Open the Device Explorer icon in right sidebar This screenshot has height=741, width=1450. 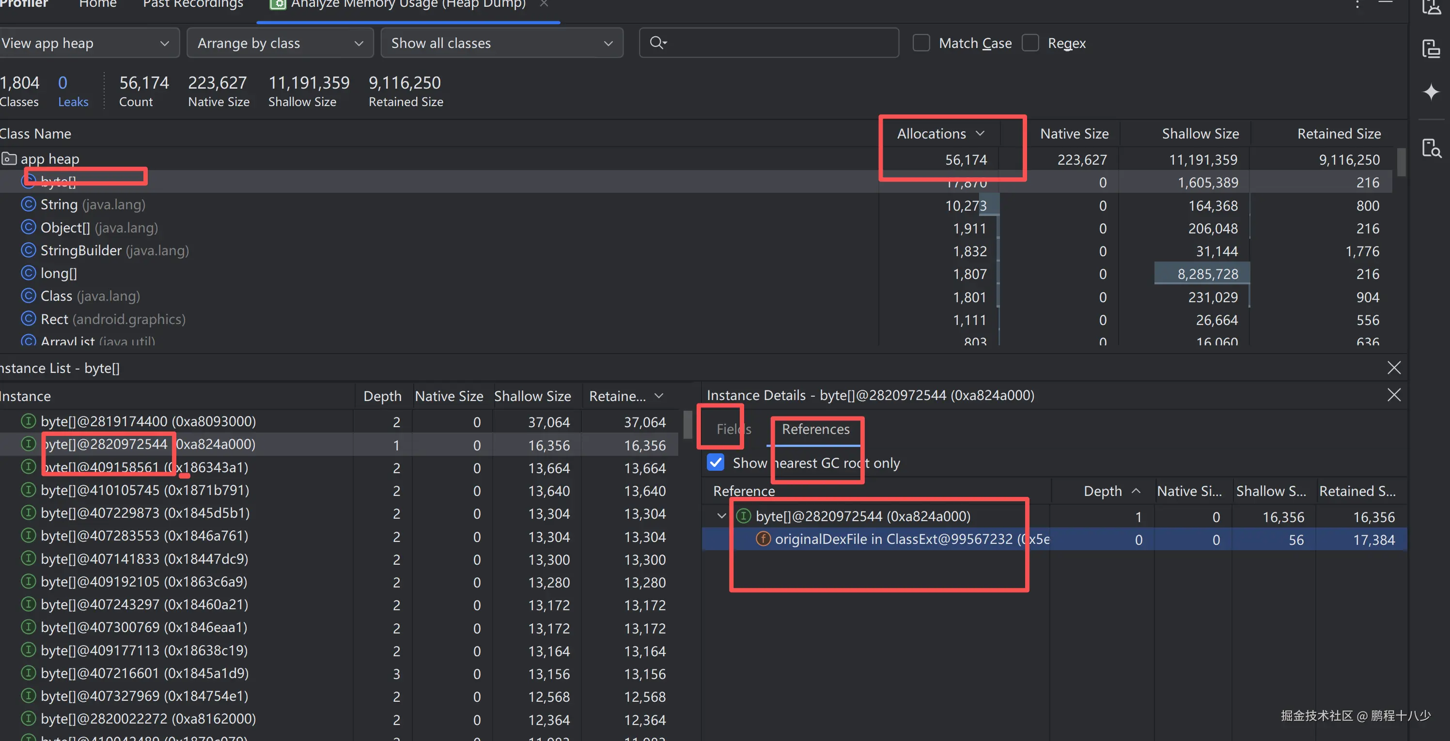click(1431, 49)
